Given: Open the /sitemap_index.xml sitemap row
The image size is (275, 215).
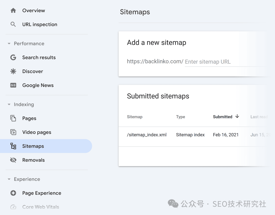Looking at the screenshot, I should coord(147,135).
